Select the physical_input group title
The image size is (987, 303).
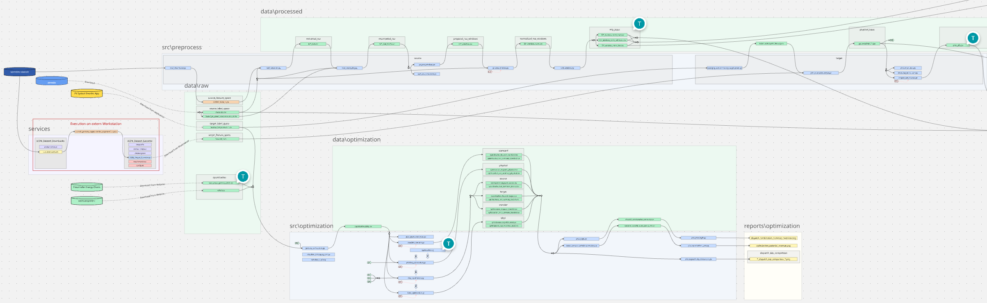tap(867, 29)
